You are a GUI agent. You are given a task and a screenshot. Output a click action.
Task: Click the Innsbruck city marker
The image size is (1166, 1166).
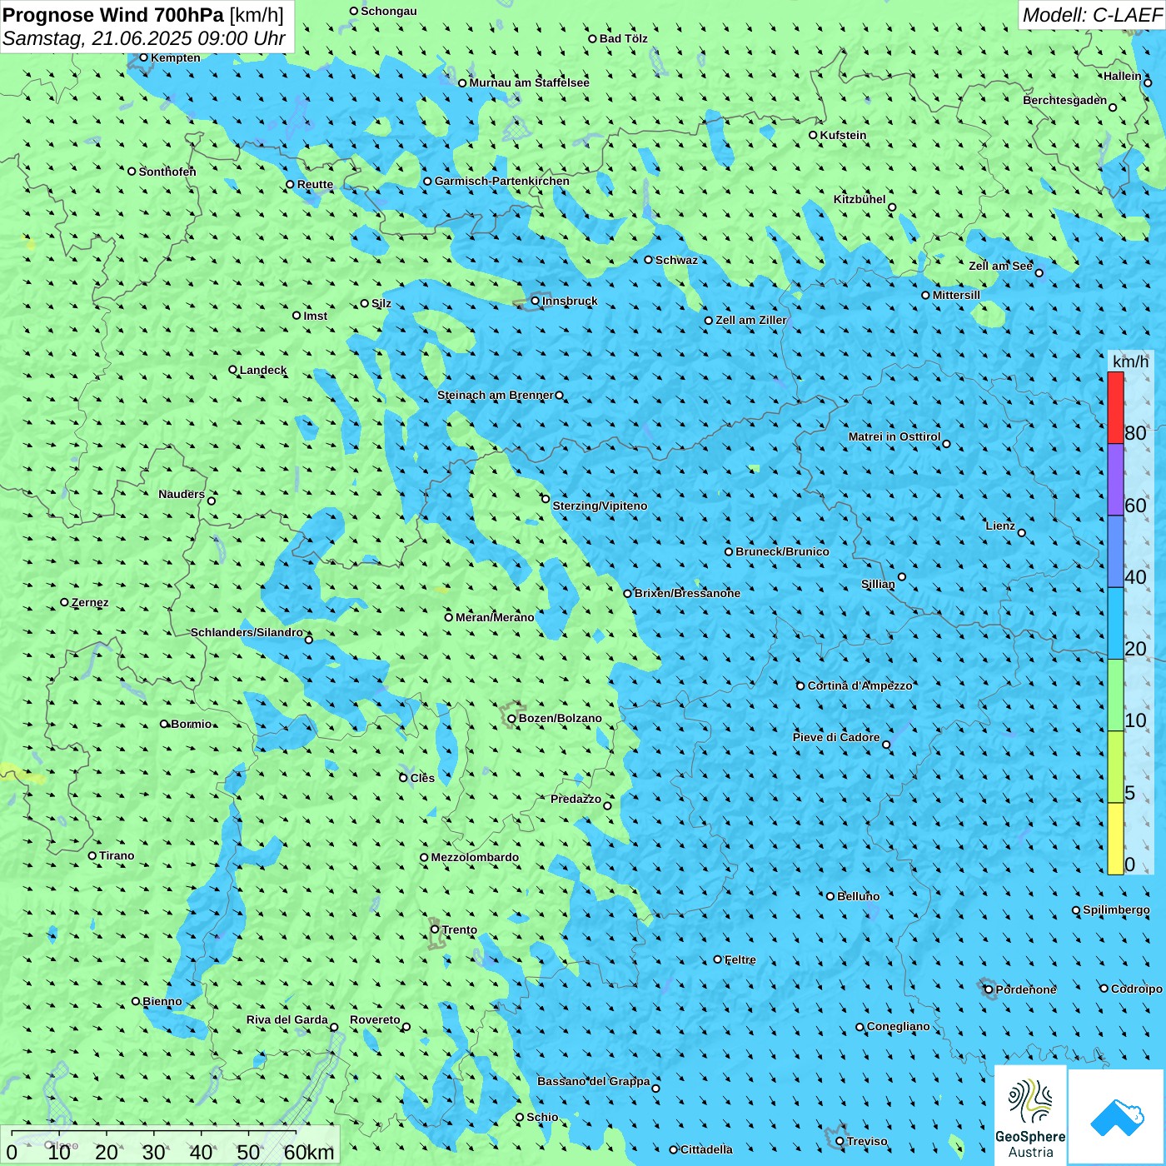[x=536, y=301]
